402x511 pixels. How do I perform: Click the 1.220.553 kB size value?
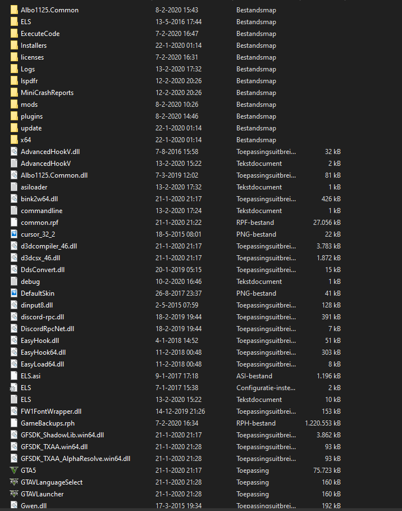point(323,423)
